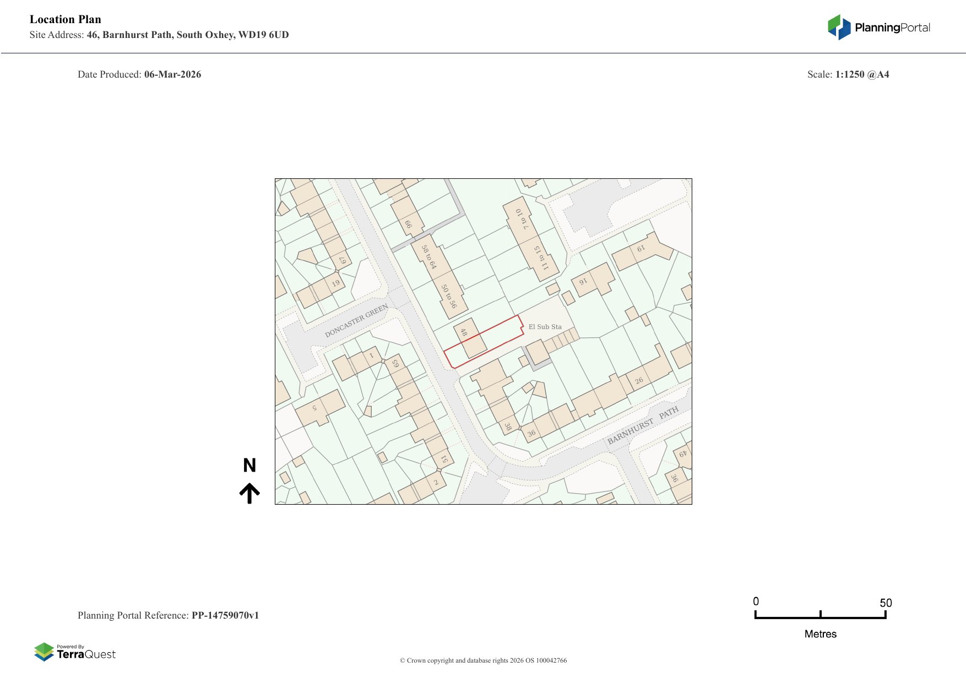The width and height of the screenshot is (966, 683).
Task: Click the Doncaster Green street label
Action: pyautogui.click(x=356, y=320)
